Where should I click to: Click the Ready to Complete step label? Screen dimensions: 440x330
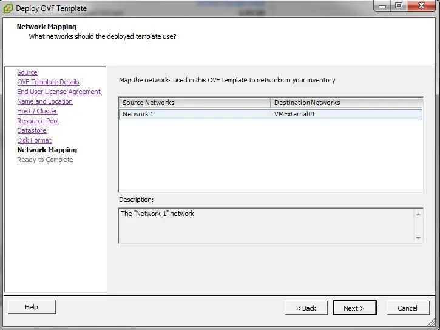coord(45,160)
